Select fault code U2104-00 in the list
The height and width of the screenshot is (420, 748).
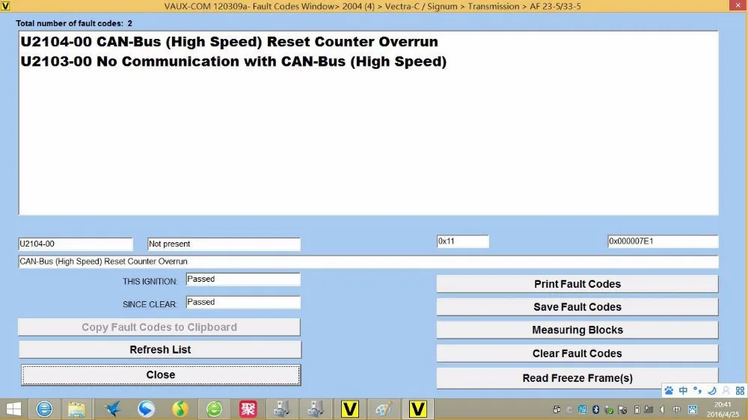tap(229, 41)
